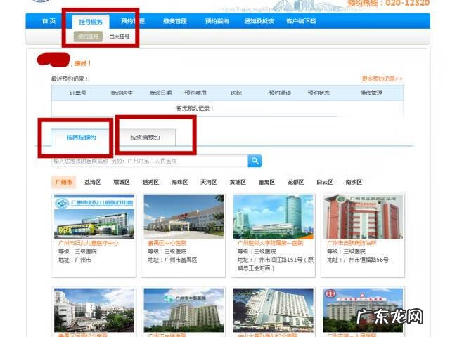
Task: Click the 暂无预约记录 message text
Action: tap(195, 108)
